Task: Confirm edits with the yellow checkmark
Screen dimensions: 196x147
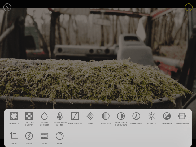Action: [189, 7]
